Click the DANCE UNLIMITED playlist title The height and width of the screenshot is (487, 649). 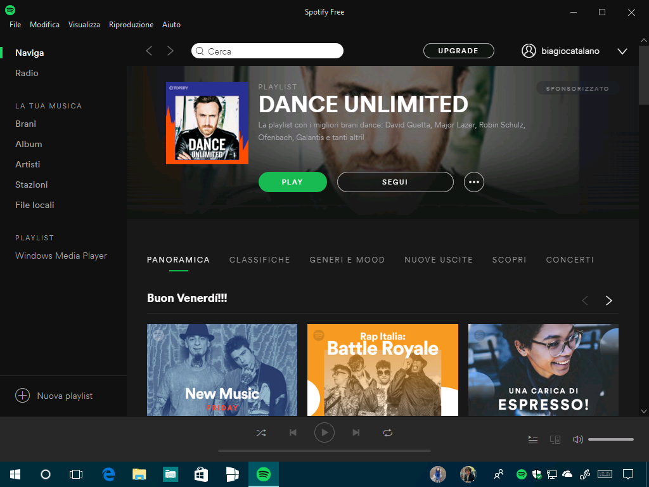click(363, 104)
